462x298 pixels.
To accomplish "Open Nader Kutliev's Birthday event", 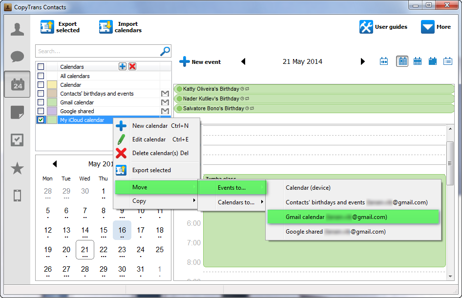I will click(x=314, y=99).
